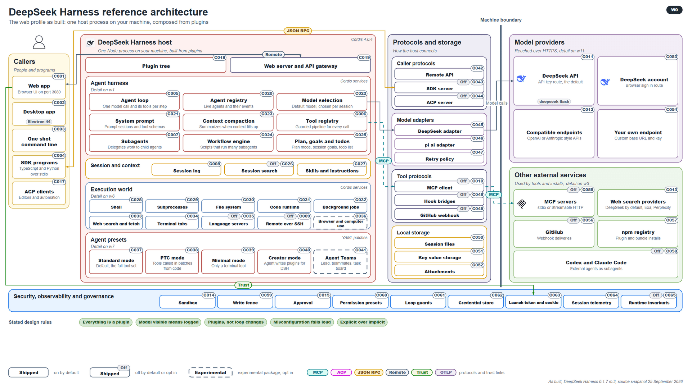Select the experimental Browser and computer use box
This screenshot has height=389, width=692.
(x=341, y=223)
